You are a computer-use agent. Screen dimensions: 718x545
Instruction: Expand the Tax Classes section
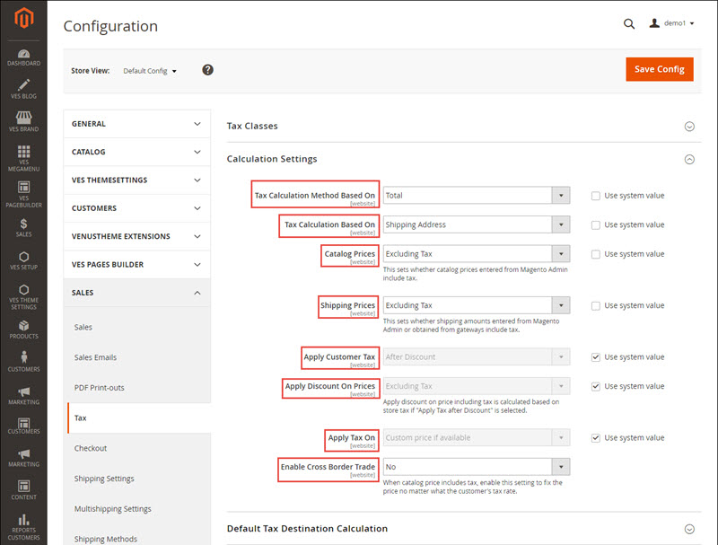pyautogui.click(x=689, y=127)
